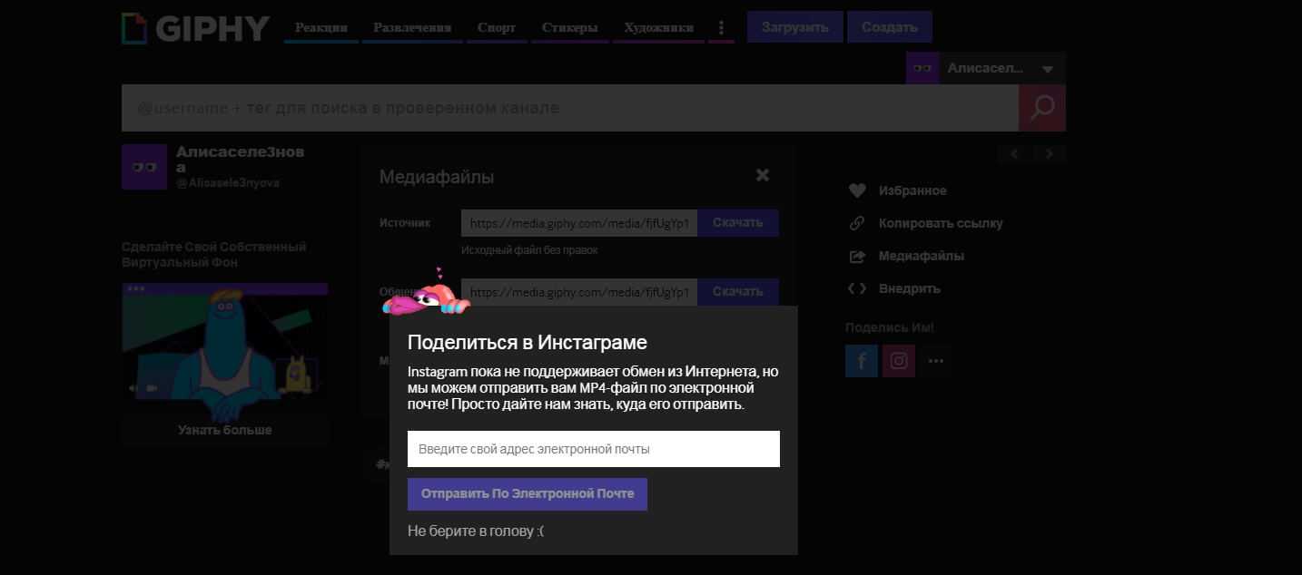
Task: Expand the Алисасел... account dropdown
Action: tap(1048, 69)
